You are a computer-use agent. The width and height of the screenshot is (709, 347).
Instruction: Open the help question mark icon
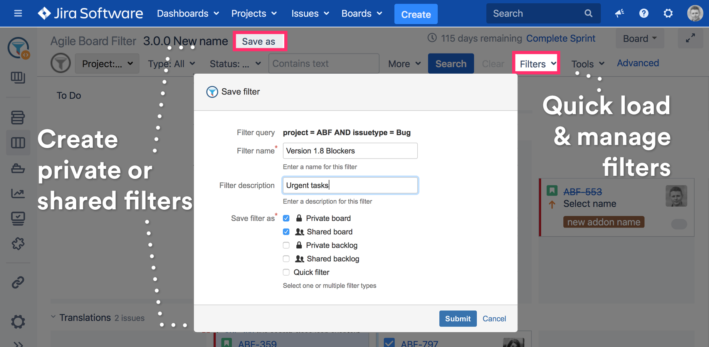tap(643, 13)
